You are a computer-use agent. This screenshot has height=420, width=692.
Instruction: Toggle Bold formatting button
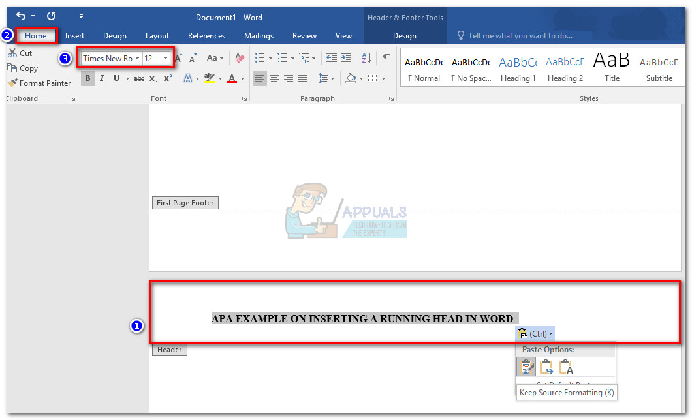87,78
